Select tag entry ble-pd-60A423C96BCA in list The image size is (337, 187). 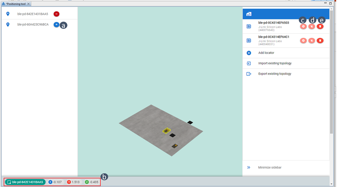(33, 24)
